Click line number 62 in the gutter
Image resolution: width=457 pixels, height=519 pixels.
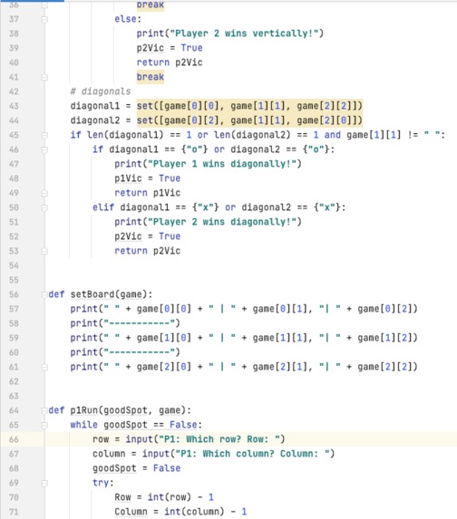coord(14,381)
